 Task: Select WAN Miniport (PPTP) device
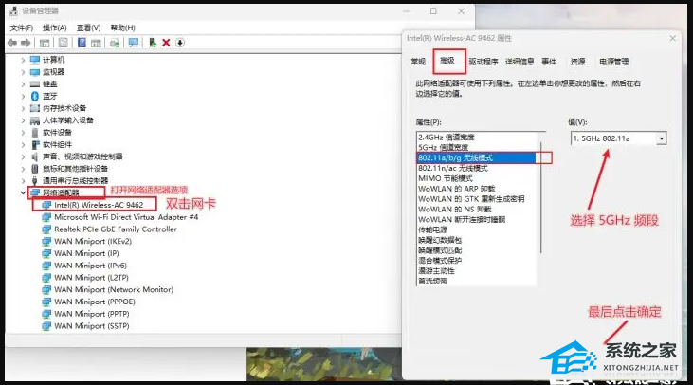tap(92, 314)
